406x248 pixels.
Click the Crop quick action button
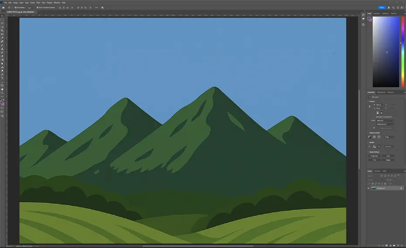[388, 156]
